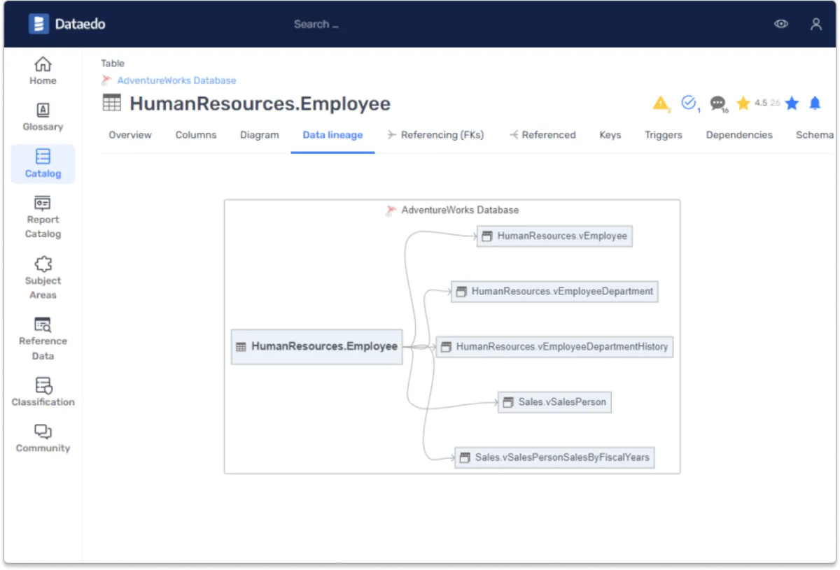The image size is (840, 570).
Task: Open Subject Areas in sidebar
Action: [x=43, y=278]
